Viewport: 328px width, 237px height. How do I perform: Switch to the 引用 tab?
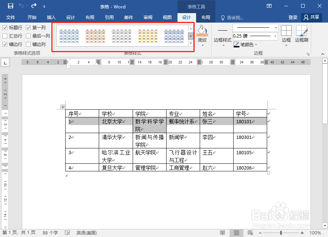(x=109, y=18)
